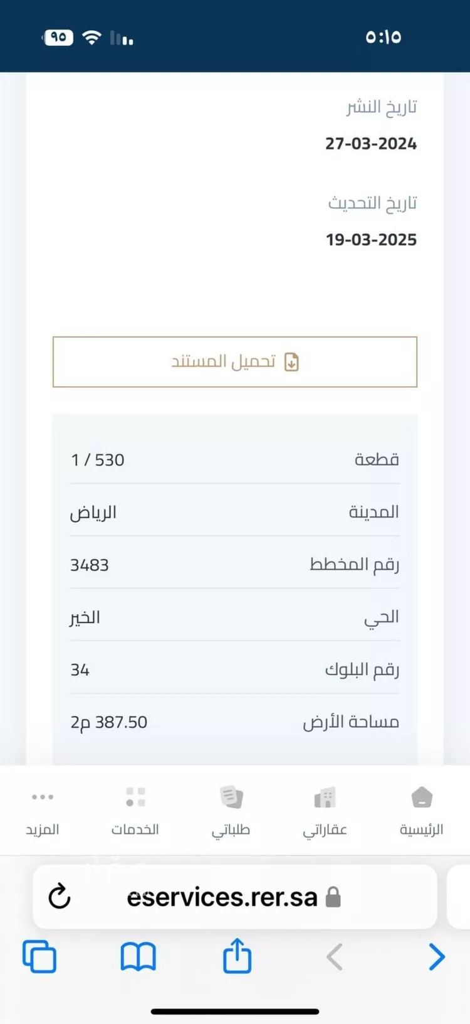Open the Services (الخدمات) grid icon

click(x=135, y=797)
